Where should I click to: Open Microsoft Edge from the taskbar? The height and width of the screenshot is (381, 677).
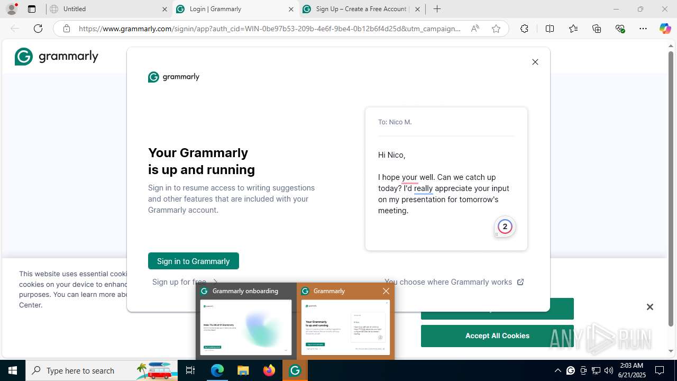[217, 370]
